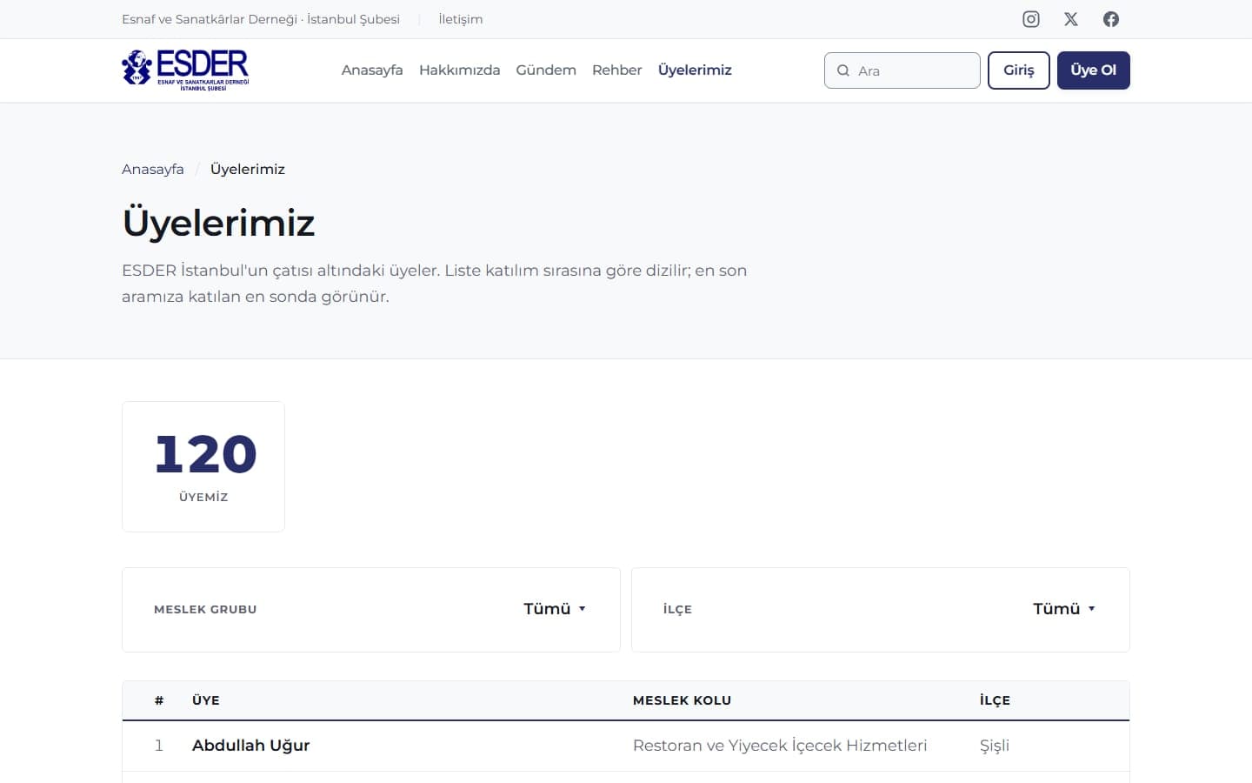Select the Üyelerimiz menu item
Image resolution: width=1252 pixels, height=783 pixels.
pos(695,70)
